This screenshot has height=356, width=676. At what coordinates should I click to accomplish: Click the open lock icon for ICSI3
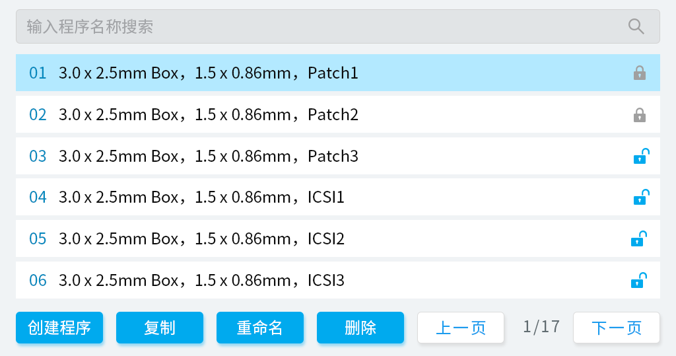click(638, 281)
